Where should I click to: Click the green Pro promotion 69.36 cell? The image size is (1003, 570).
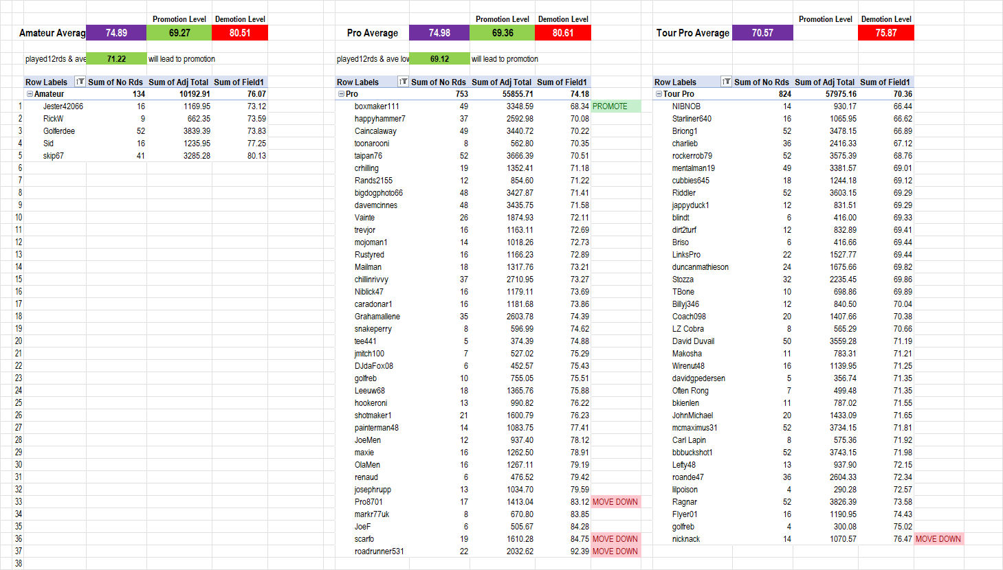pos(503,33)
